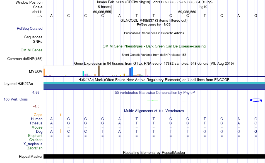Screen dimensions: 265x163
Task: Open the RefSeq Curated track label
Action: click(30, 28)
